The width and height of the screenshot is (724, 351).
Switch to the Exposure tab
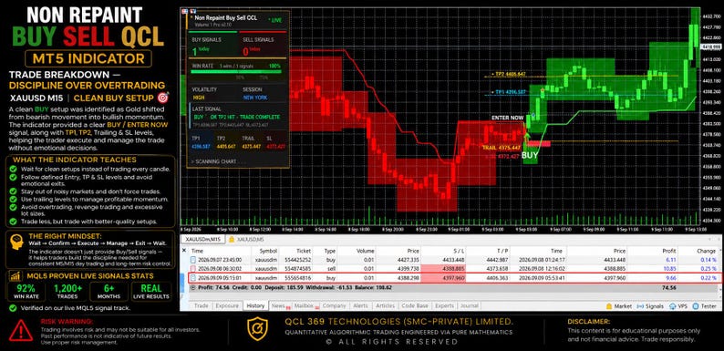(227, 305)
